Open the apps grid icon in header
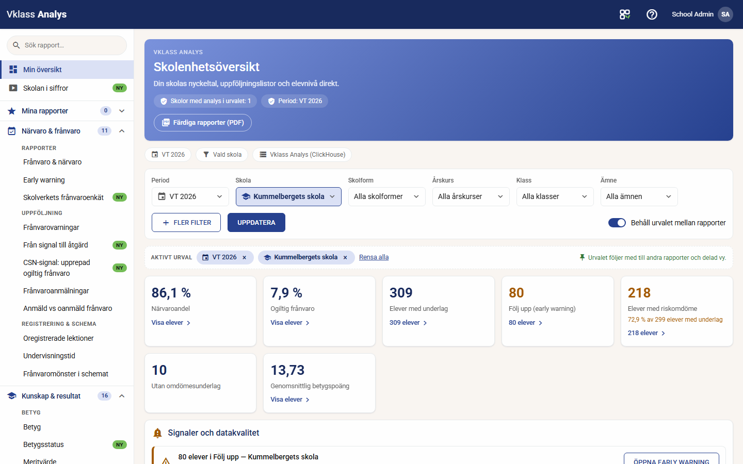Viewport: 743px width, 464px height. coord(625,14)
